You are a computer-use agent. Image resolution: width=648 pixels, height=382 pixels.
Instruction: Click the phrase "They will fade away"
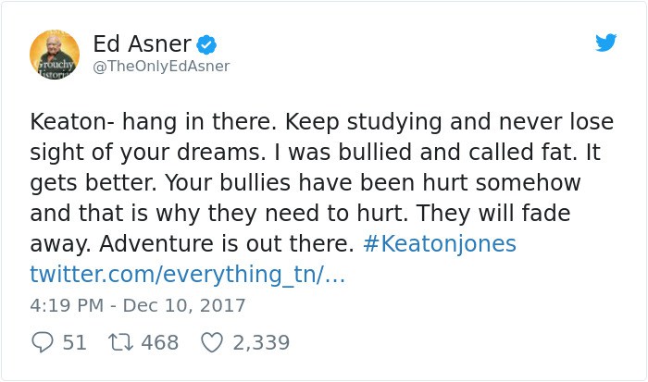click(x=300, y=228)
